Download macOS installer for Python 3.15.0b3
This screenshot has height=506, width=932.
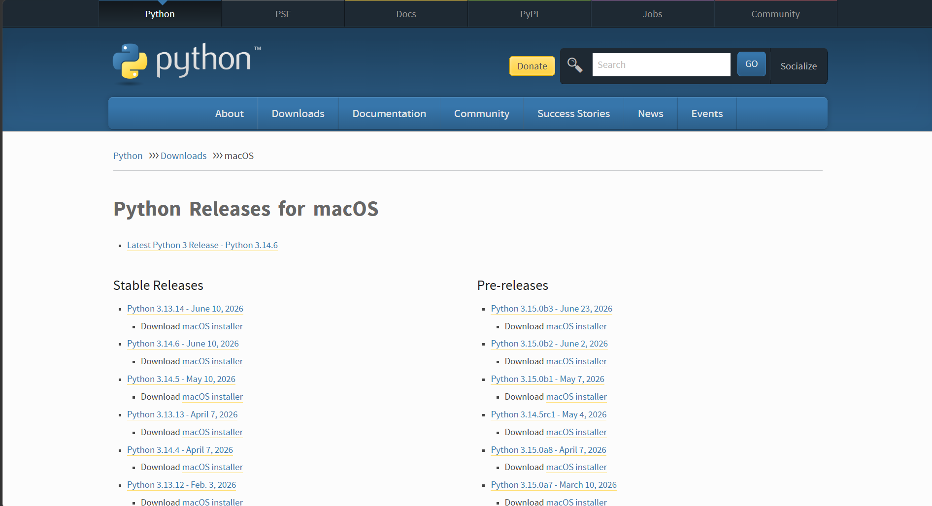576,326
